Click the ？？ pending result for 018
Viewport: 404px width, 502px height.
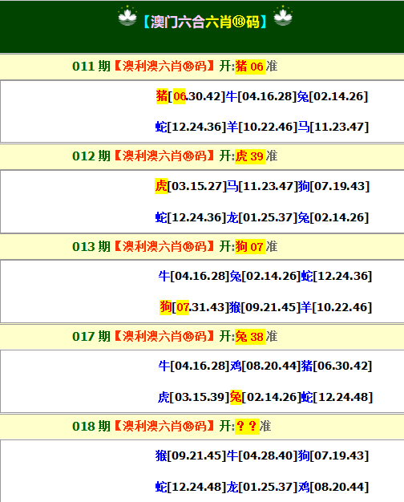click(247, 427)
